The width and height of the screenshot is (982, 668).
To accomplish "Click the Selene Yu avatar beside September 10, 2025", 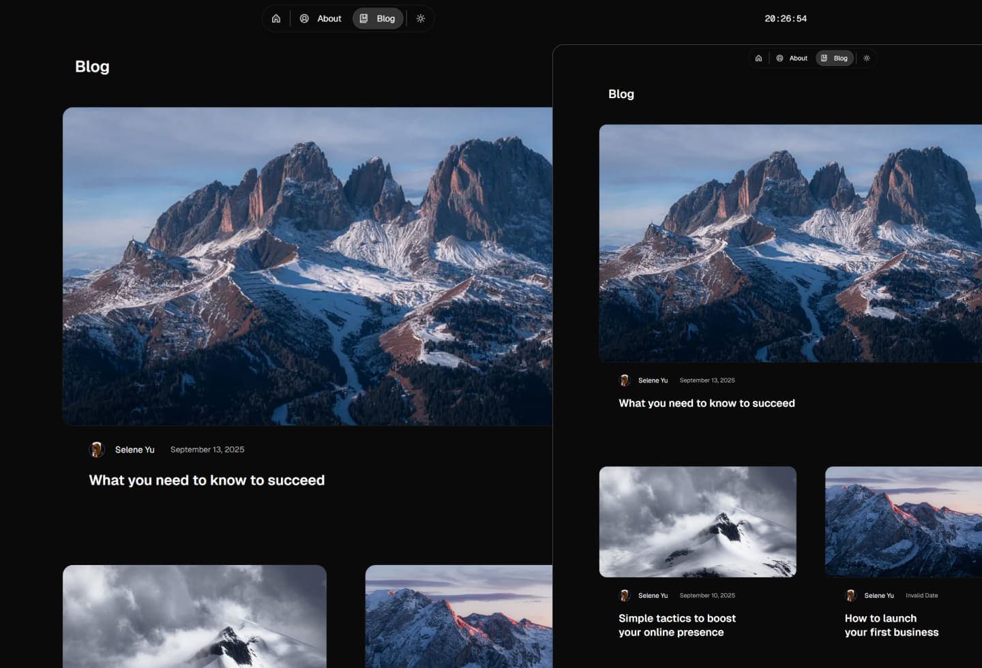I will 624,595.
